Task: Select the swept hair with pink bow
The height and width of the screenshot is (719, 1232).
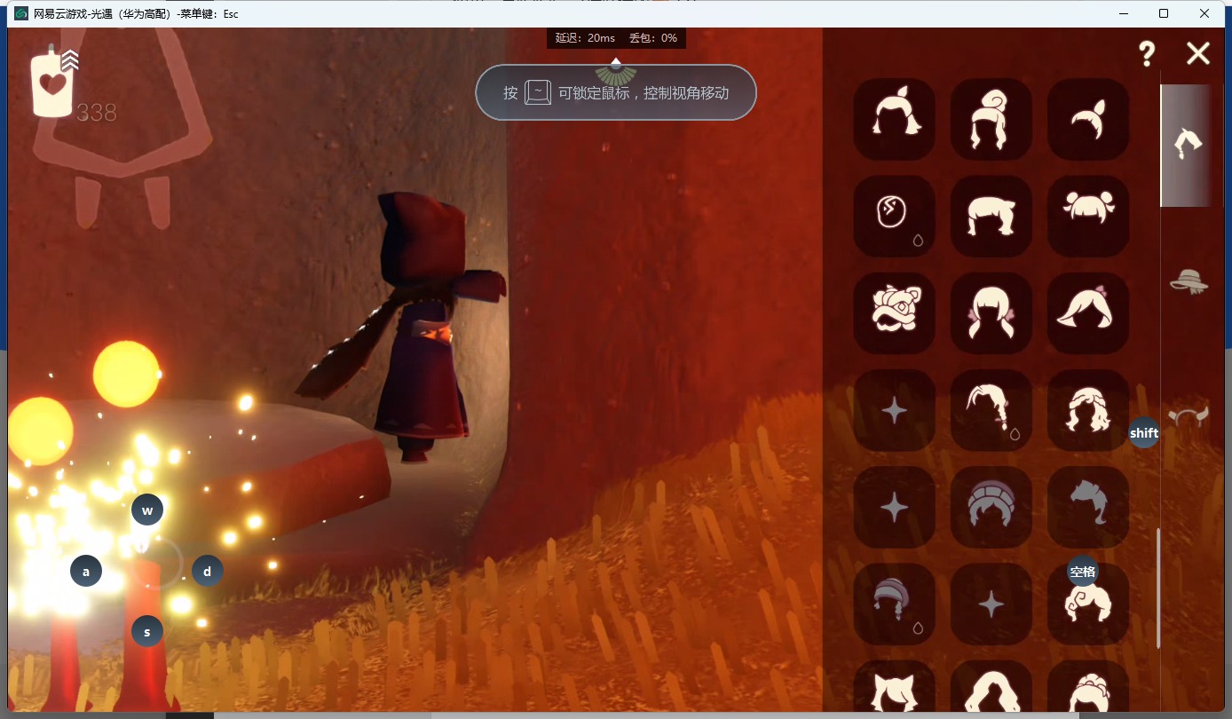Action: click(1088, 312)
